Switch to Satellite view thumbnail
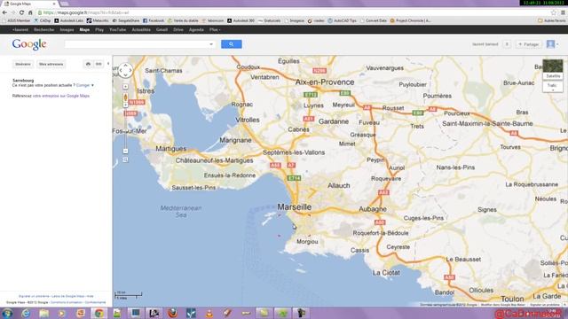The height and width of the screenshot is (319, 568). [553, 69]
